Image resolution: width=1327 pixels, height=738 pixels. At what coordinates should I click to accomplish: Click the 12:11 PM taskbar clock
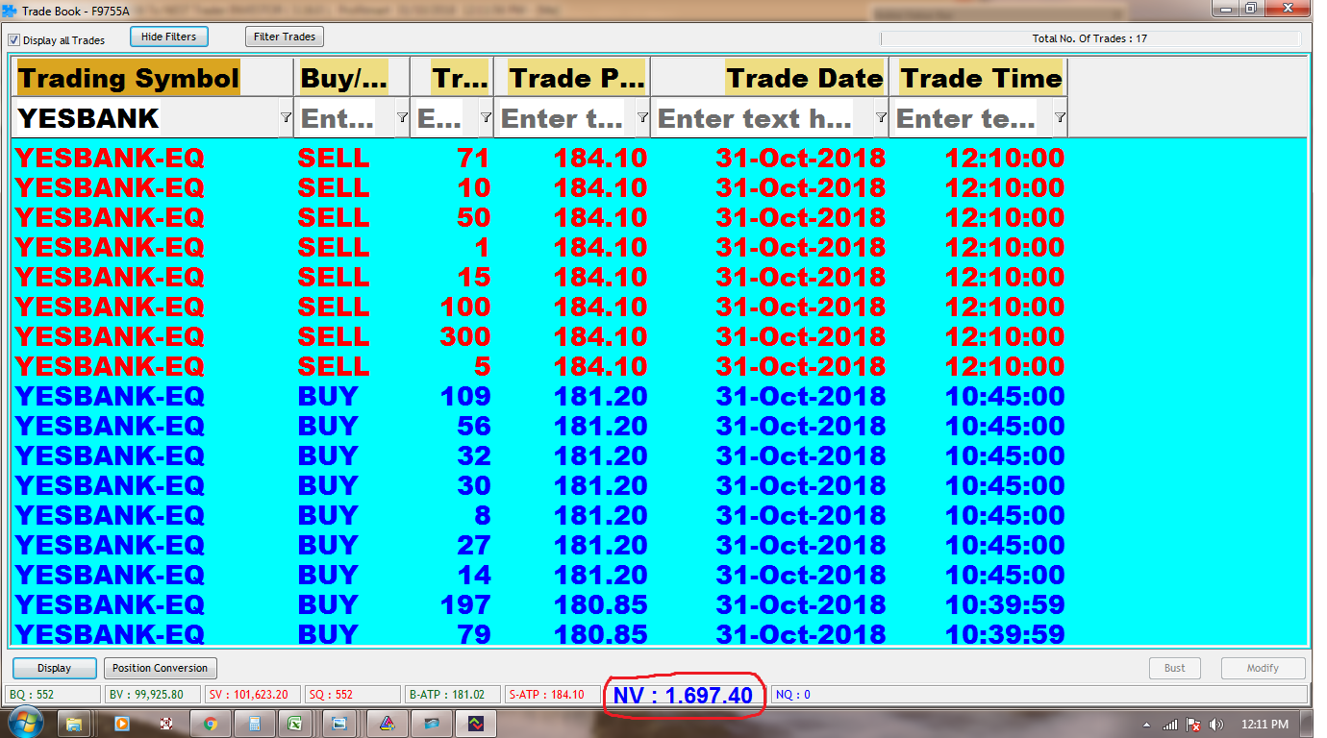tap(1265, 724)
